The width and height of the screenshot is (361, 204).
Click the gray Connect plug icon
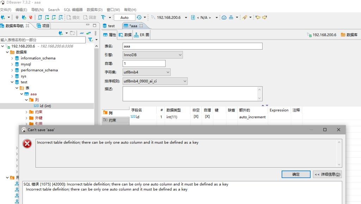tap(17, 17)
